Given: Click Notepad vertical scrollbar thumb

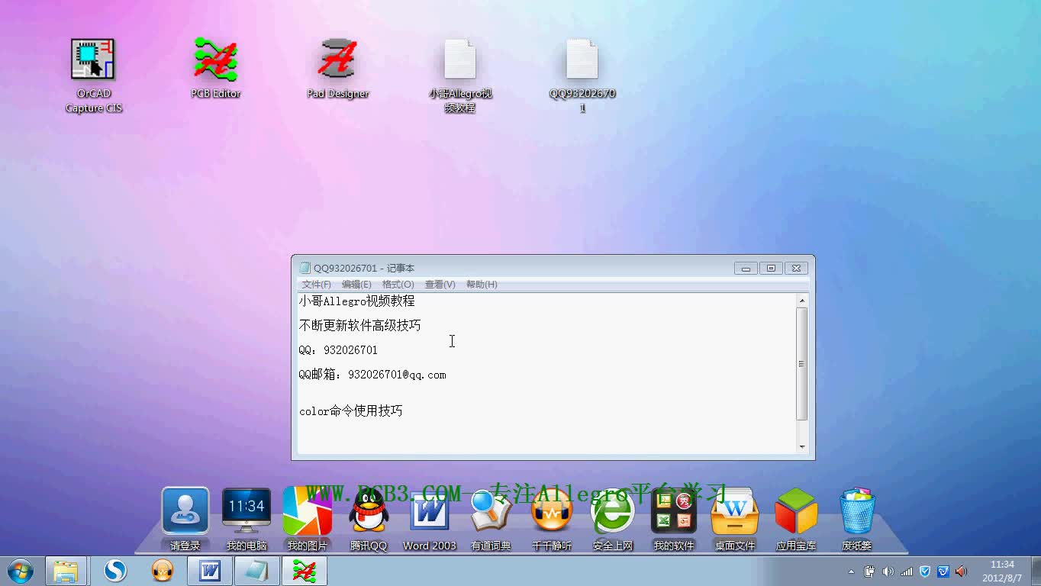Looking at the screenshot, I should tap(801, 364).
